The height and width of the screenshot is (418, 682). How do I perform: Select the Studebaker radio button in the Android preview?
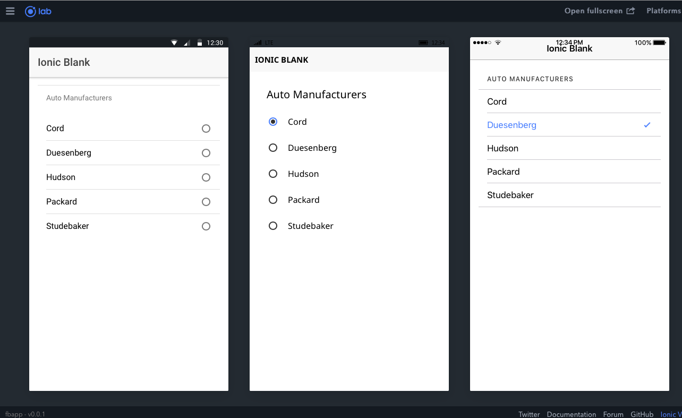206,226
